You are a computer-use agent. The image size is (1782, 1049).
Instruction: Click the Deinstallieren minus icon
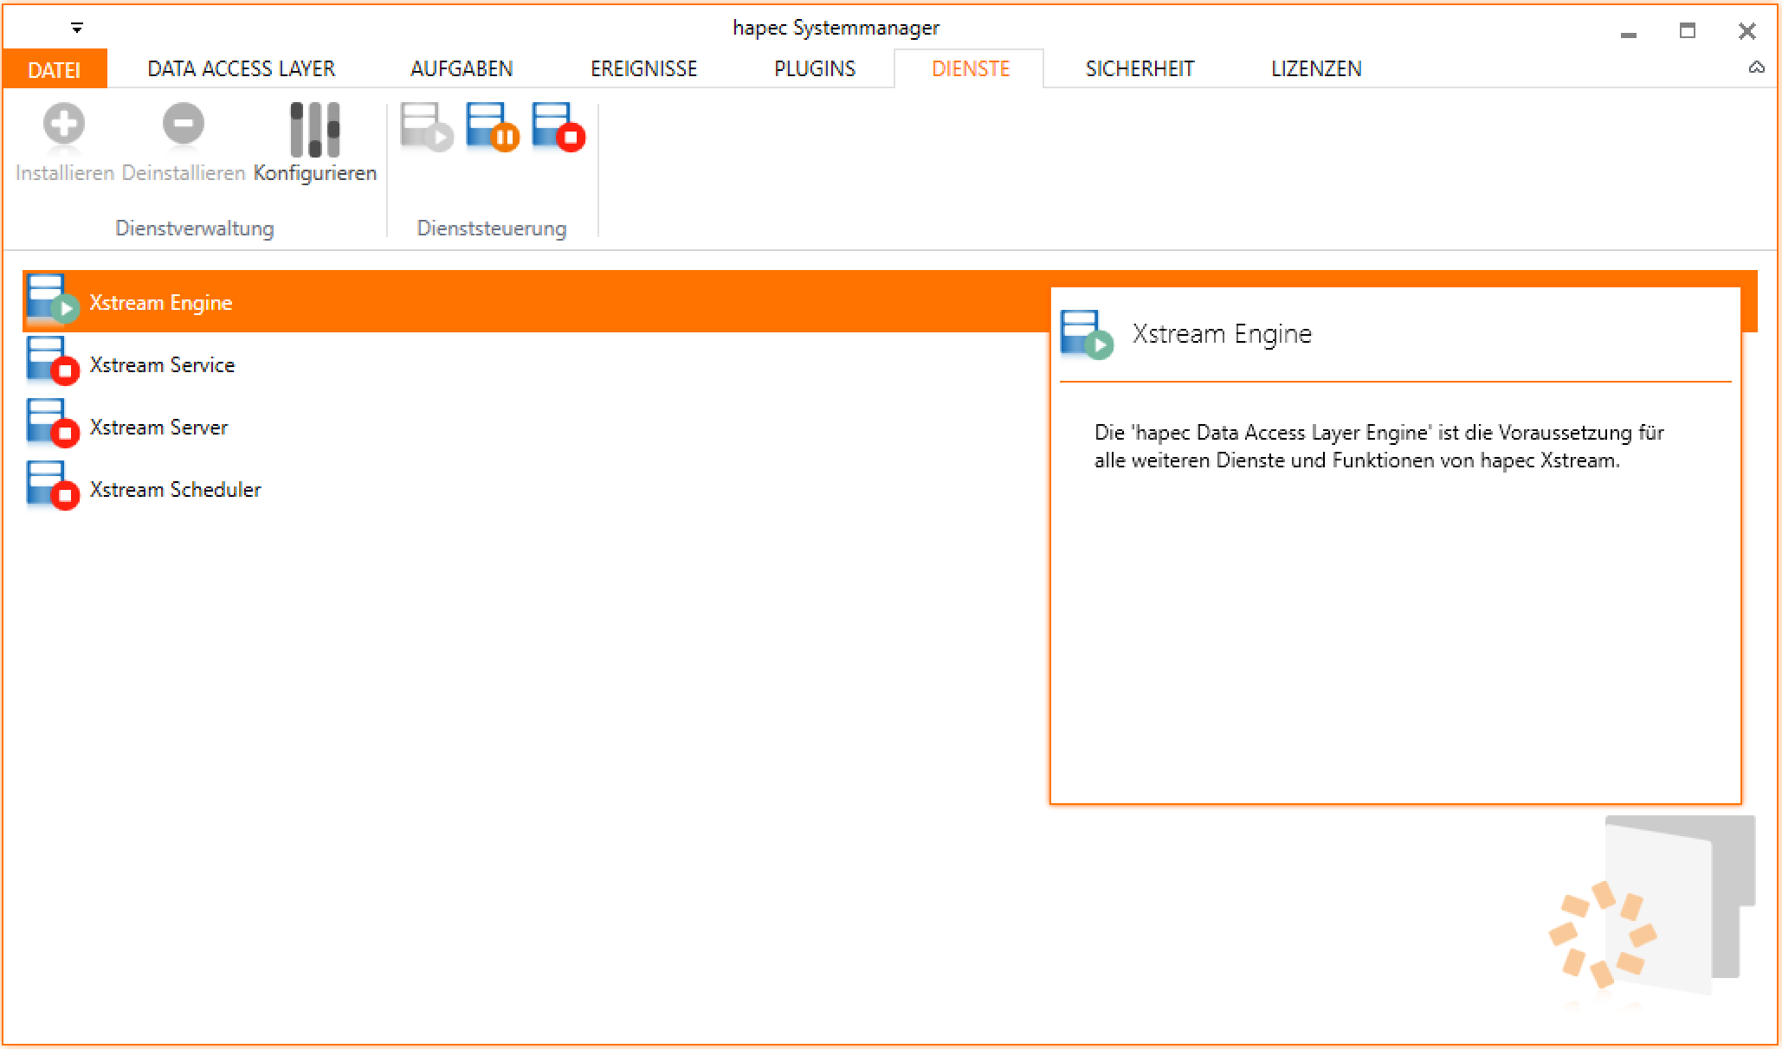[183, 125]
